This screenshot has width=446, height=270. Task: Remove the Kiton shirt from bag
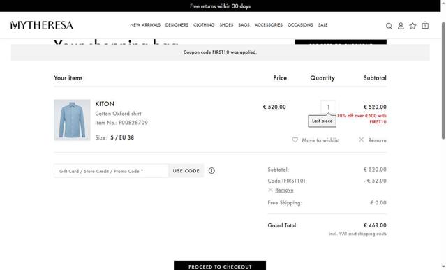click(x=377, y=140)
